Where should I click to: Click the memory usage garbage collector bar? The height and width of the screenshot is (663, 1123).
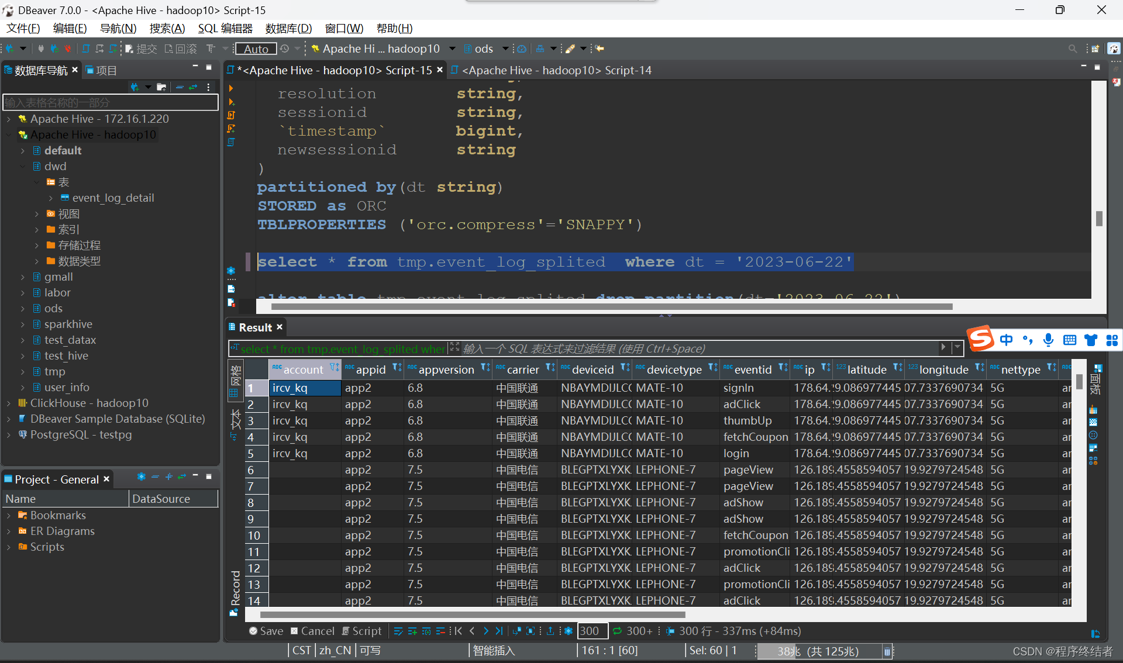[819, 651]
